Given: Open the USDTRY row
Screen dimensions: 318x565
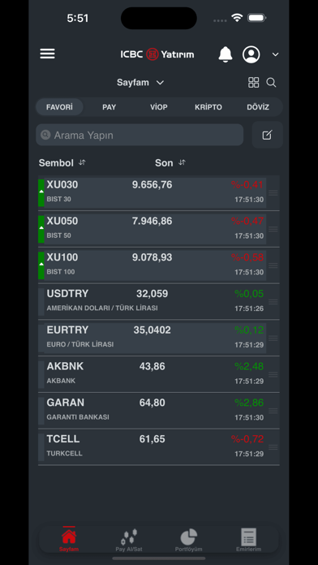Looking at the screenshot, I should tap(159, 301).
